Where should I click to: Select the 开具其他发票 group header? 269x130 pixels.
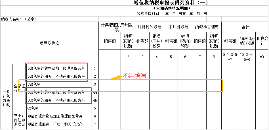click(150, 27)
